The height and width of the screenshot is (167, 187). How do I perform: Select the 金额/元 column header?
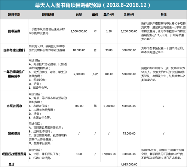129,15
